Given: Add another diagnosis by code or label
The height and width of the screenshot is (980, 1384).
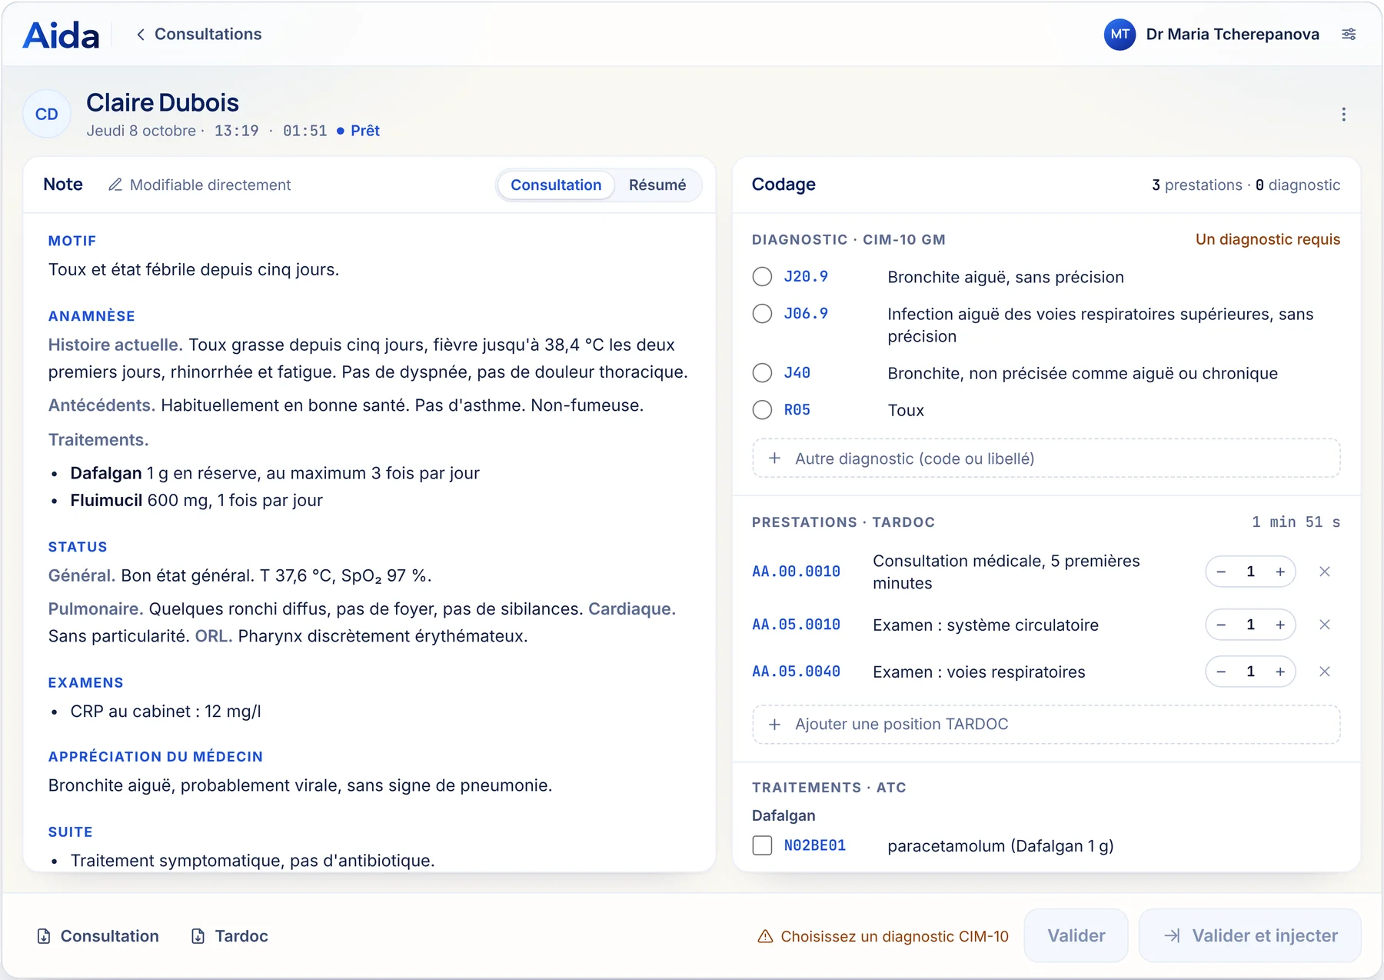Looking at the screenshot, I should [1046, 458].
